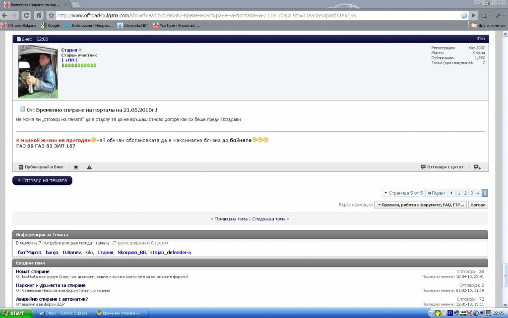
Task: Open the user avatar of Стария
Action: coord(38,71)
